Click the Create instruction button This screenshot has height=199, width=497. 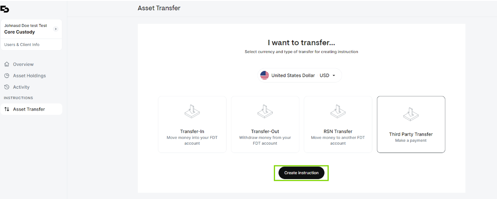(x=301, y=173)
